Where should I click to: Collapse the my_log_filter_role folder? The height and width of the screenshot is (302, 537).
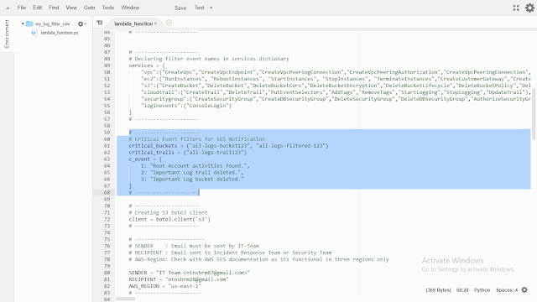click(23, 24)
